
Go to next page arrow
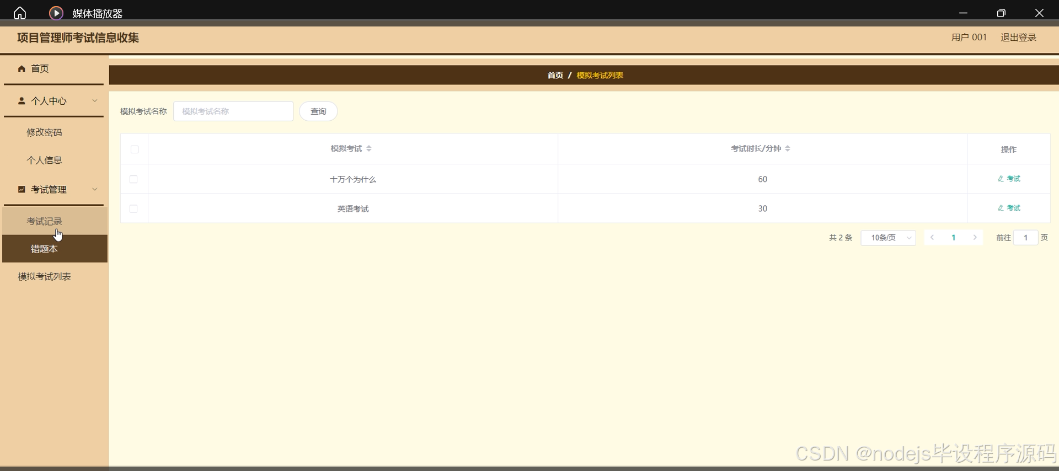pyautogui.click(x=975, y=238)
